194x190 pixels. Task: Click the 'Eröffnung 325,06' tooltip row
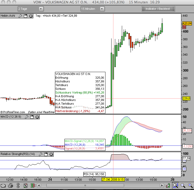pos(80,78)
